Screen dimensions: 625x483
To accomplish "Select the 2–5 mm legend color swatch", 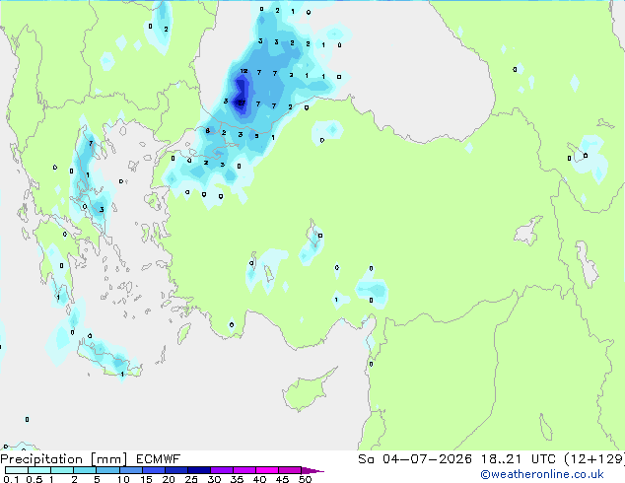I will point(85,470).
